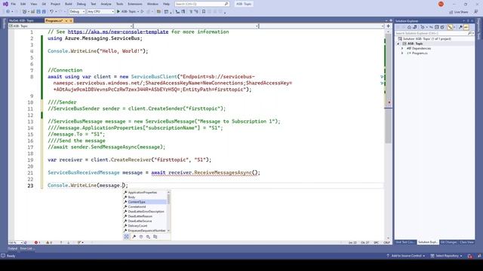Viewport: 483px width, 271px height.
Task: Click Add to Source Control button
Action: (406, 256)
